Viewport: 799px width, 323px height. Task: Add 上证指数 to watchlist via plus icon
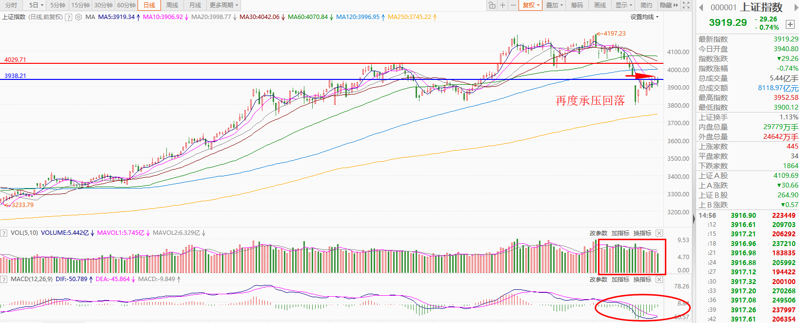790,24
